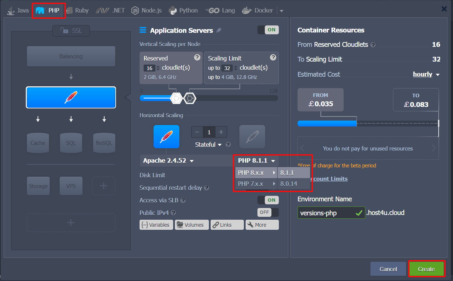
Task: Open the Links settings
Action: coord(227,225)
